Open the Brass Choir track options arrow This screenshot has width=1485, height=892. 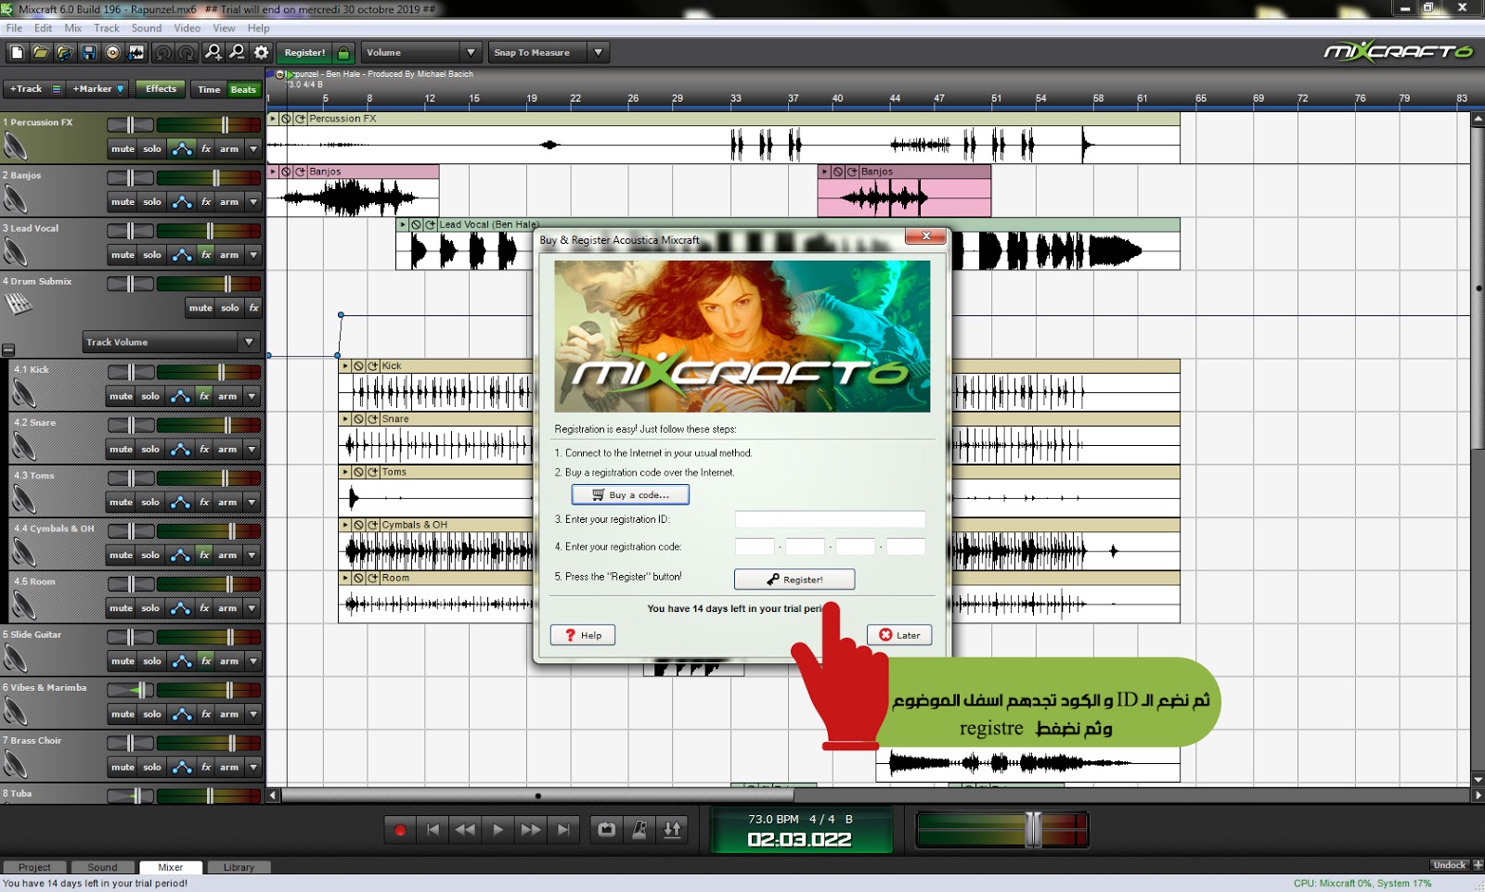click(x=253, y=768)
